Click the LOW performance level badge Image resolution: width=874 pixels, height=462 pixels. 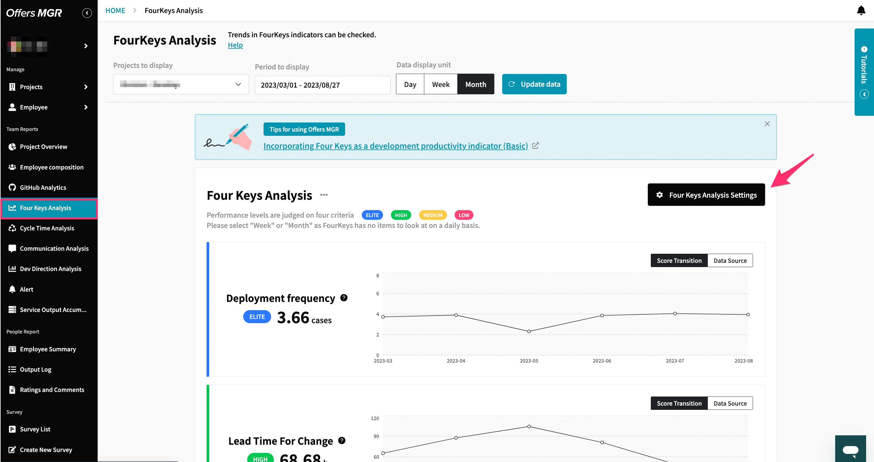463,215
